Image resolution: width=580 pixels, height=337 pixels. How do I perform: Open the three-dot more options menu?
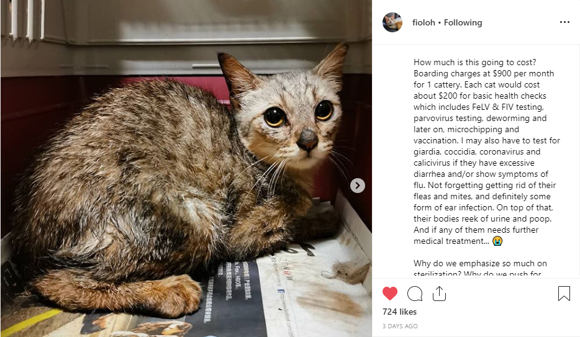click(x=564, y=22)
